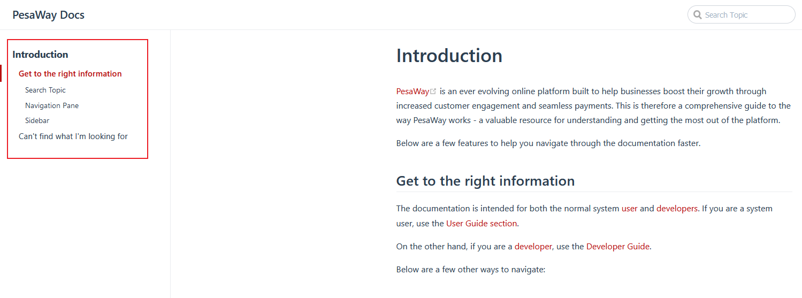
Task: Click the Get to the right information content heading
Action: click(485, 181)
